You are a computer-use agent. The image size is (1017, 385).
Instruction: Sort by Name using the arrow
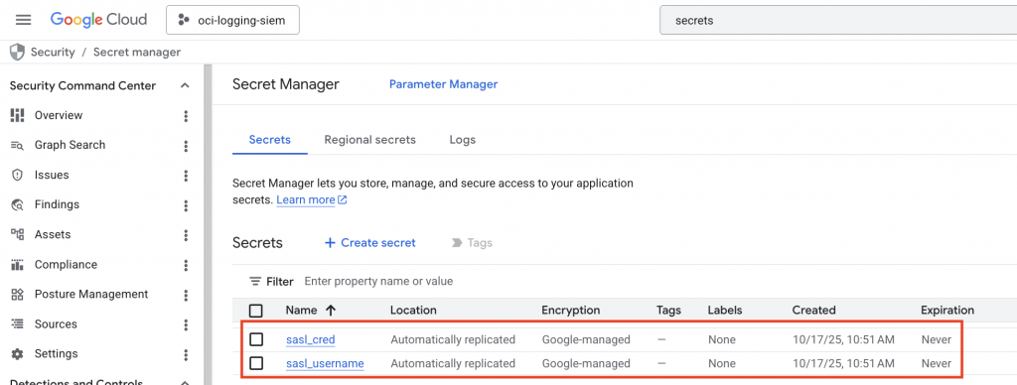(331, 311)
